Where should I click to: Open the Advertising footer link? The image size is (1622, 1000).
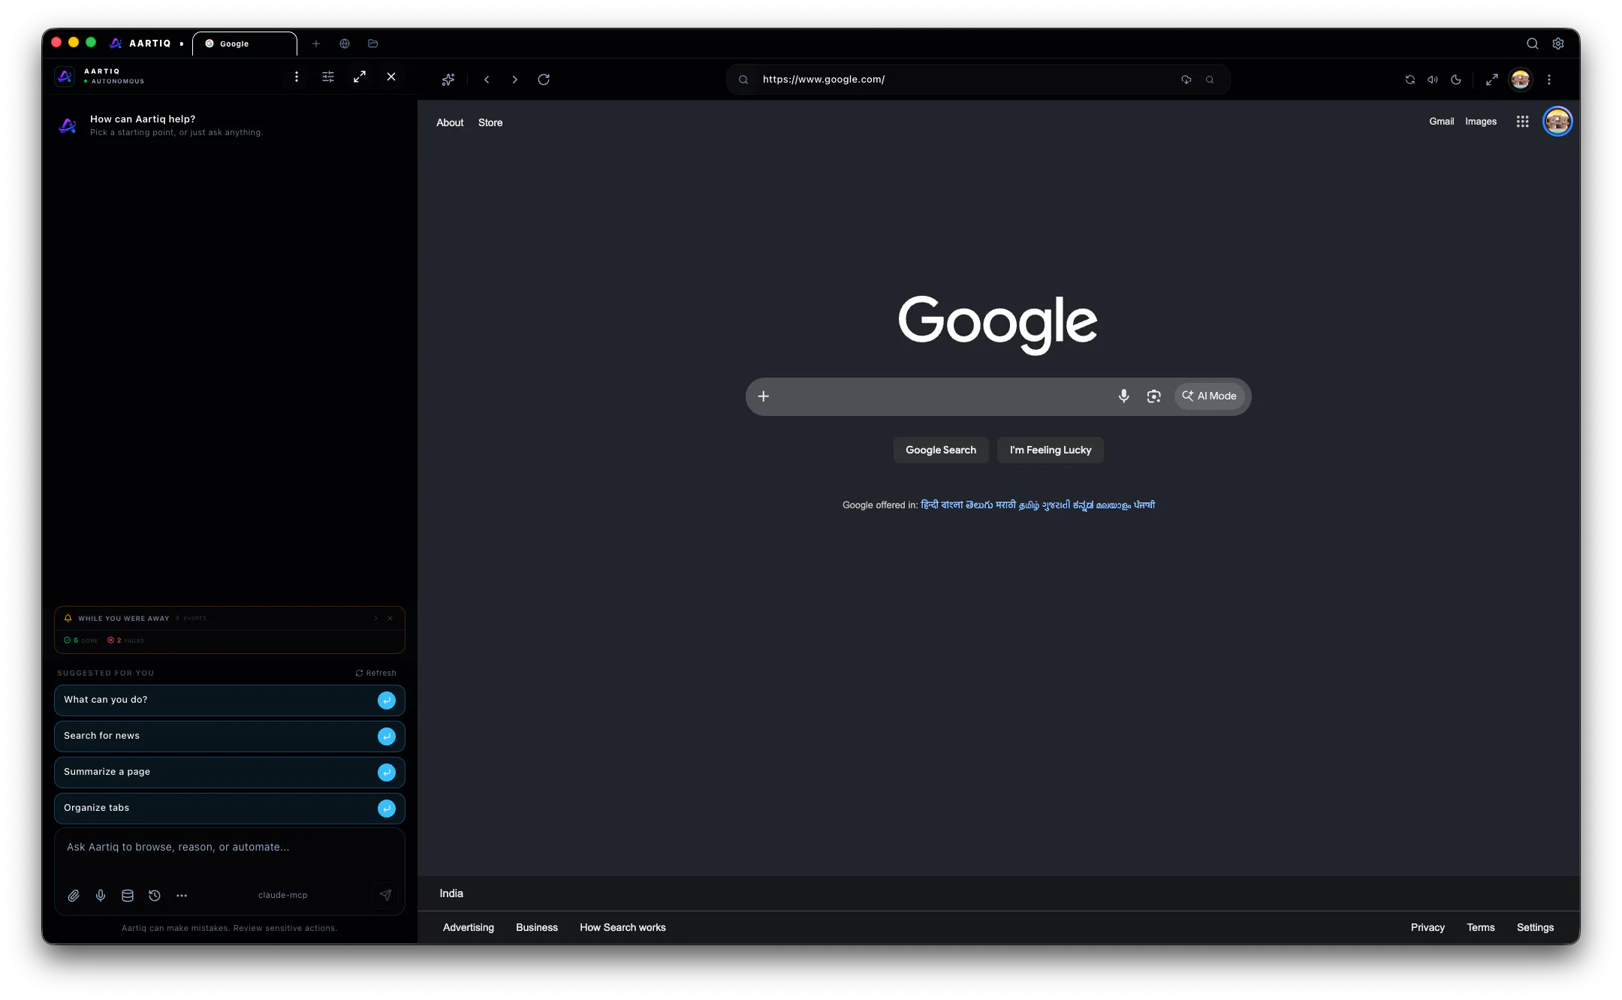click(469, 928)
